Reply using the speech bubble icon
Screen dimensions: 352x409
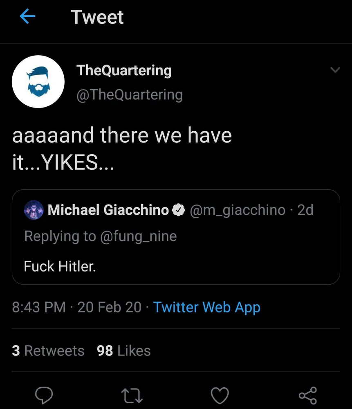45,395
